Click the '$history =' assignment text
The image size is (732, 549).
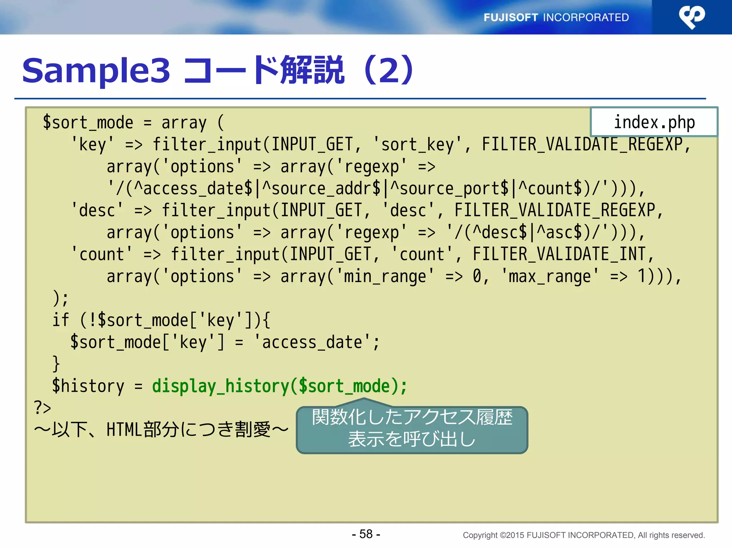click(97, 386)
